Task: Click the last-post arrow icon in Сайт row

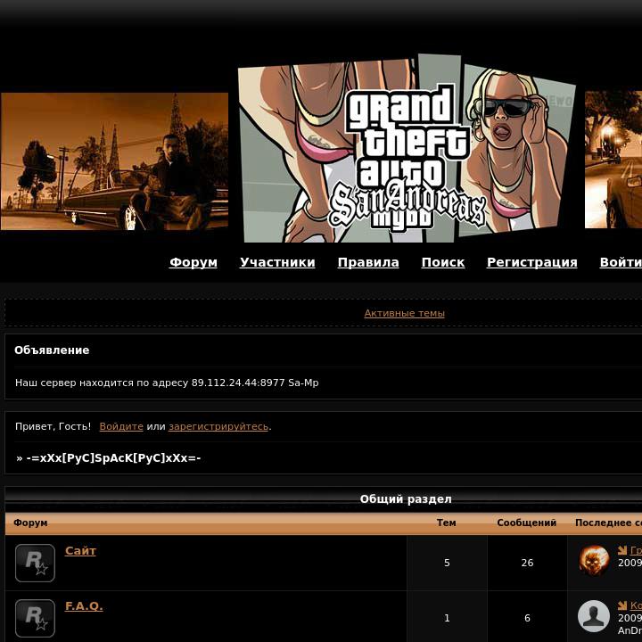Action: click(x=622, y=550)
